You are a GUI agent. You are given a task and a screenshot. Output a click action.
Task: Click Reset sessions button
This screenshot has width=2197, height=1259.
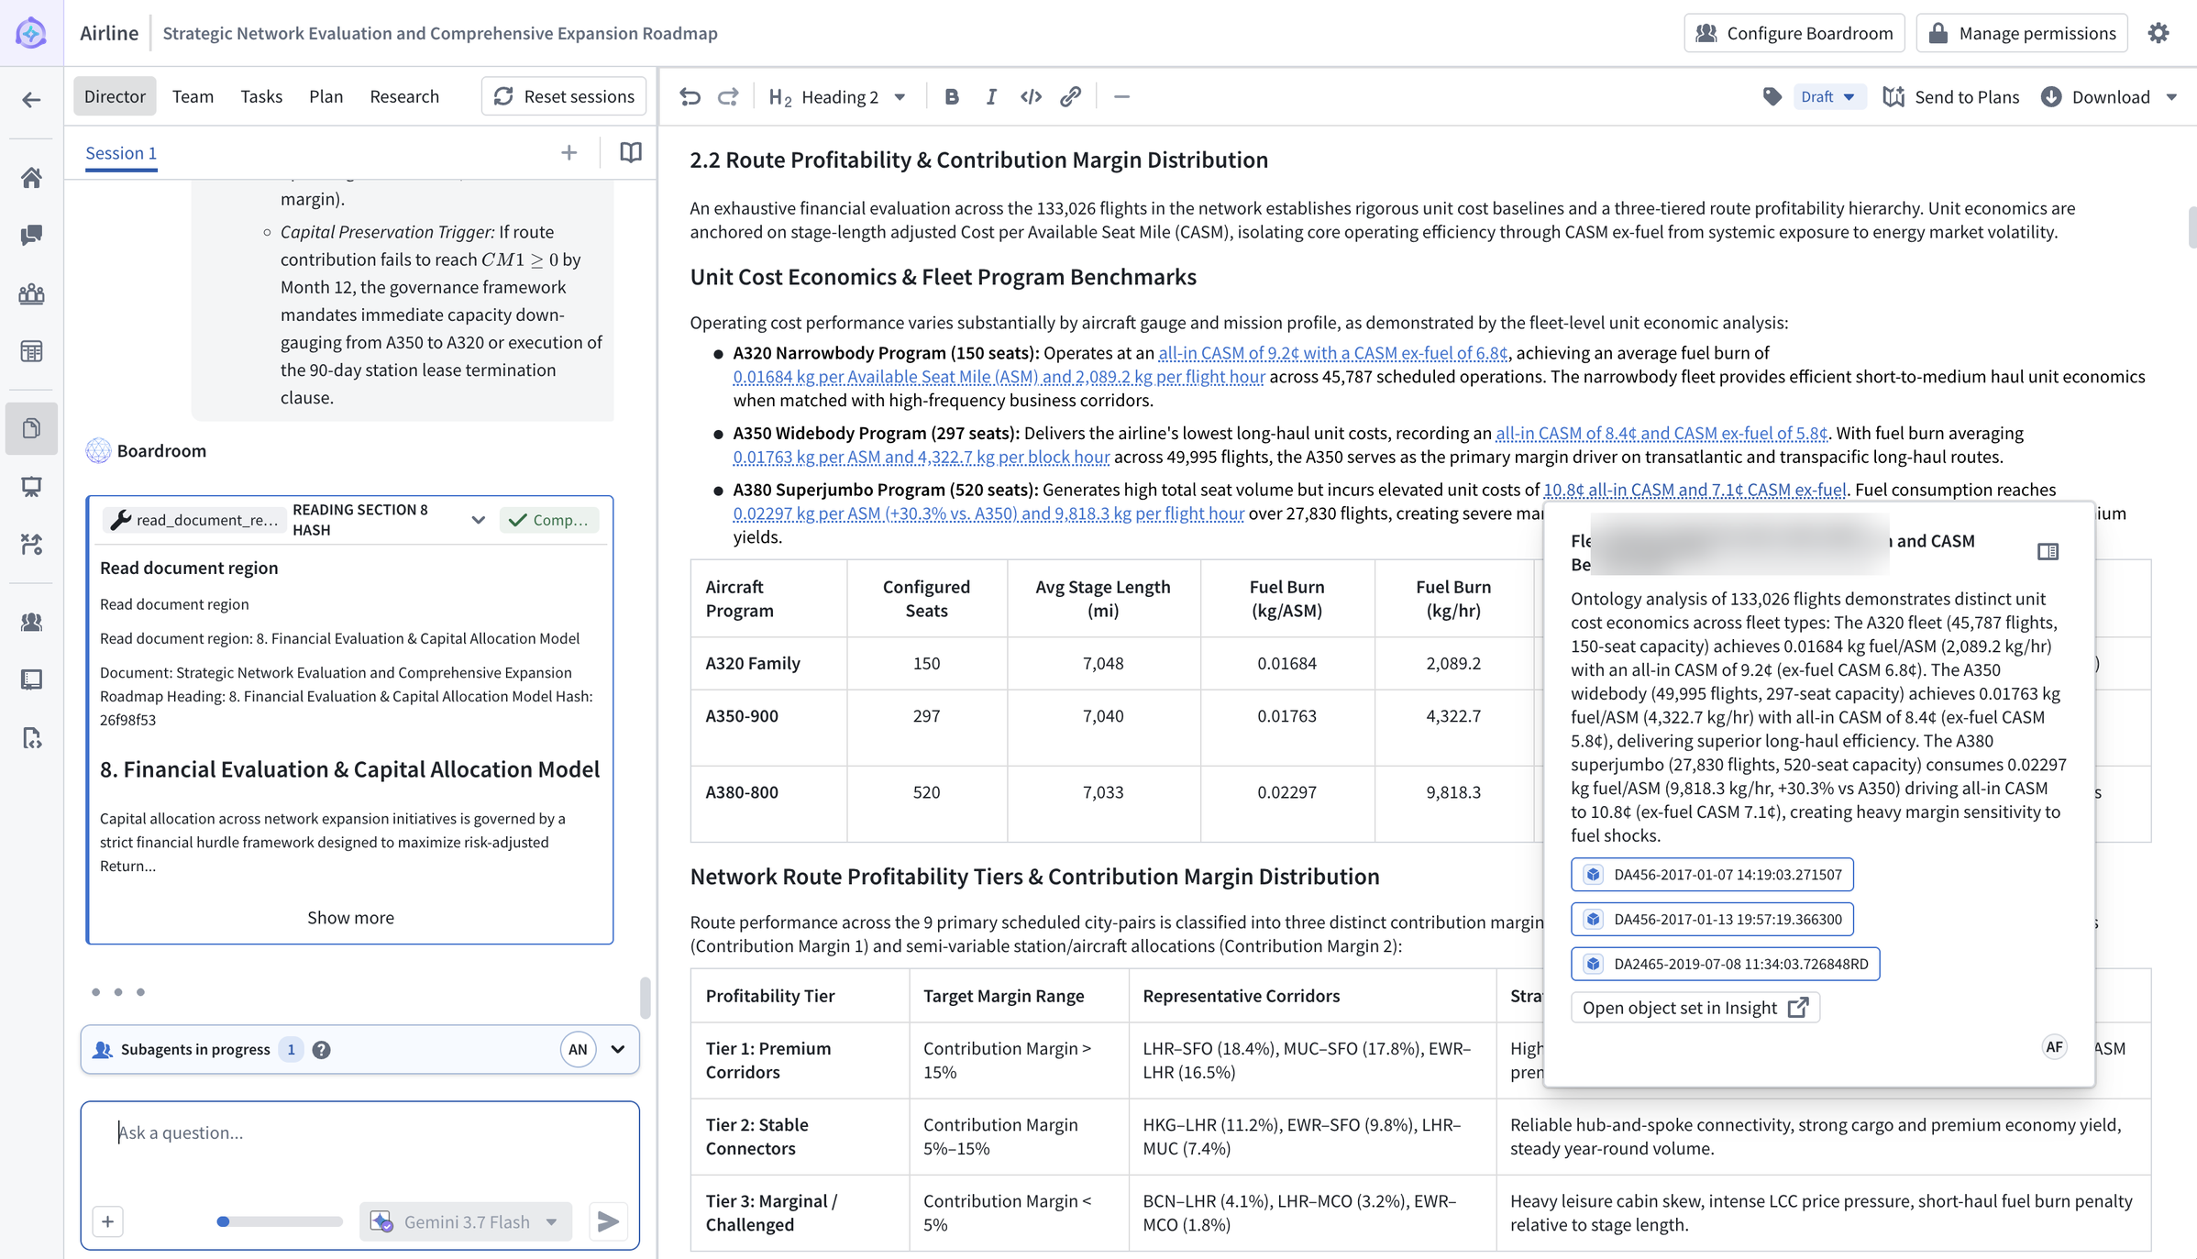pos(564,96)
